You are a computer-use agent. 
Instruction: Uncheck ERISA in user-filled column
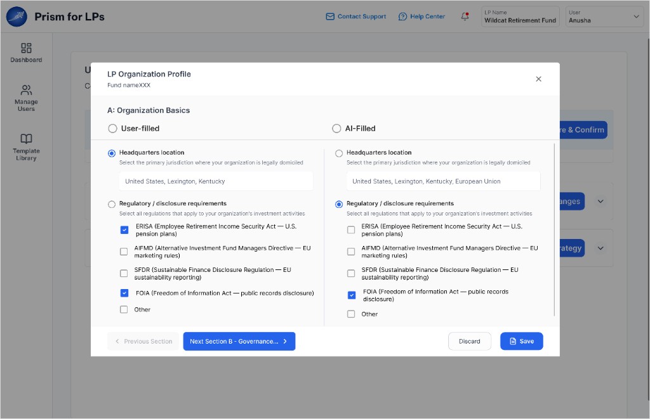[124, 230]
